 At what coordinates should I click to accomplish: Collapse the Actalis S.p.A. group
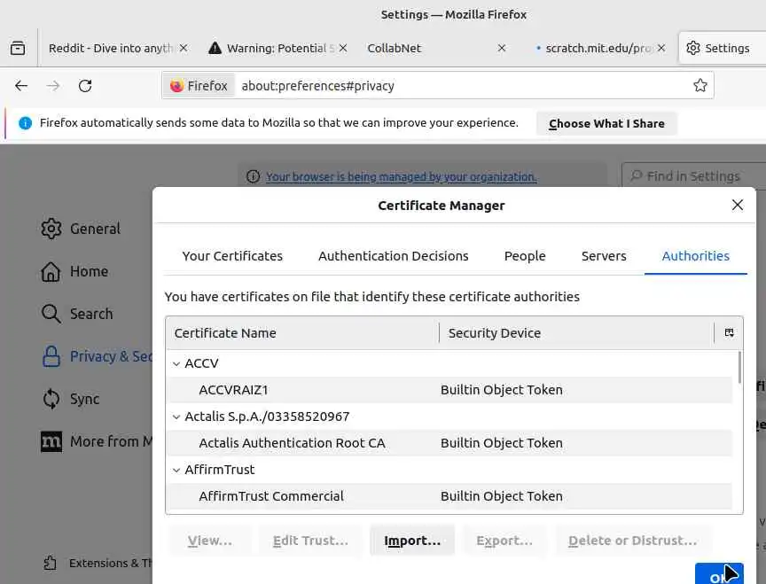pos(176,417)
